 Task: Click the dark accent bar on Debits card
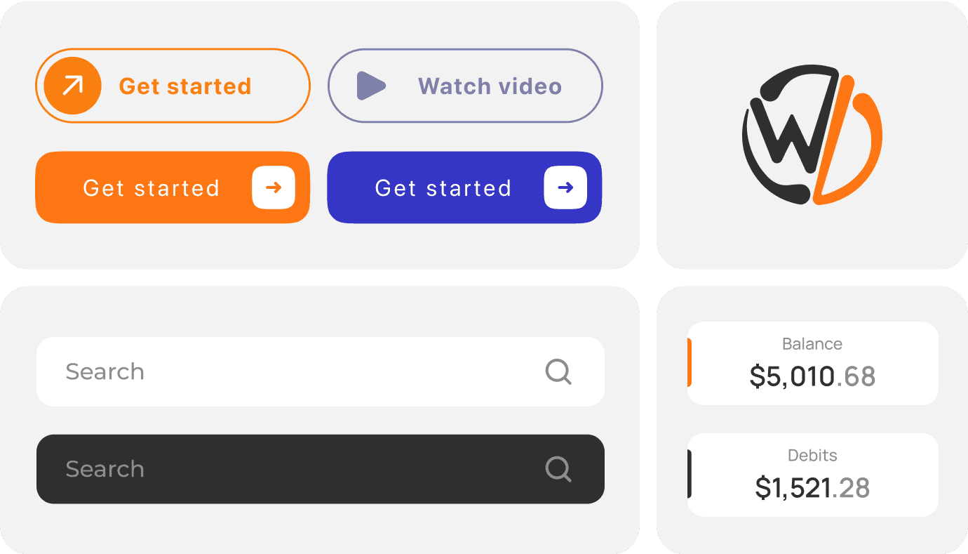[690, 474]
